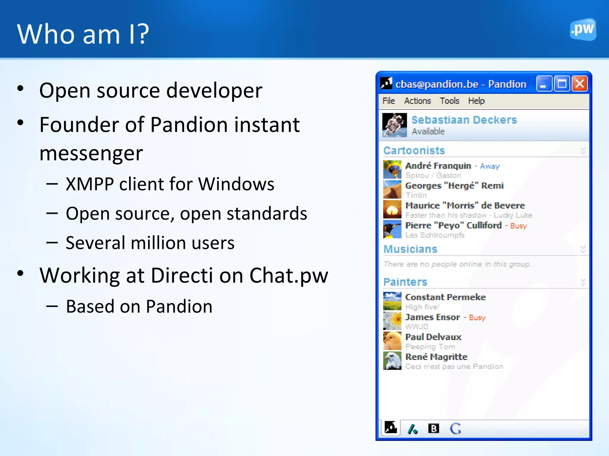
Task: Open the green slash tab icon in the bottom bar
Action: coord(412,429)
